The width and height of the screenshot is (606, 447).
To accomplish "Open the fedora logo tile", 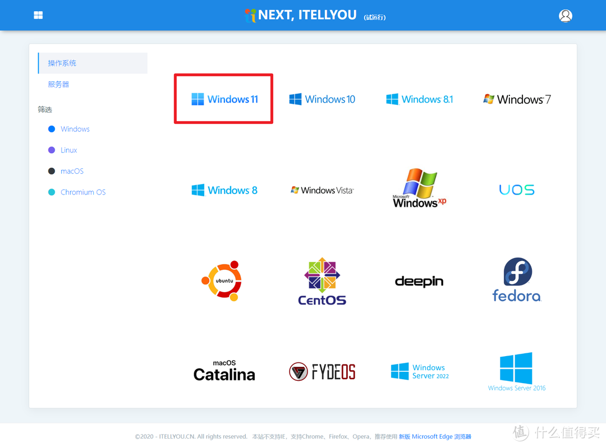I will pos(517,280).
